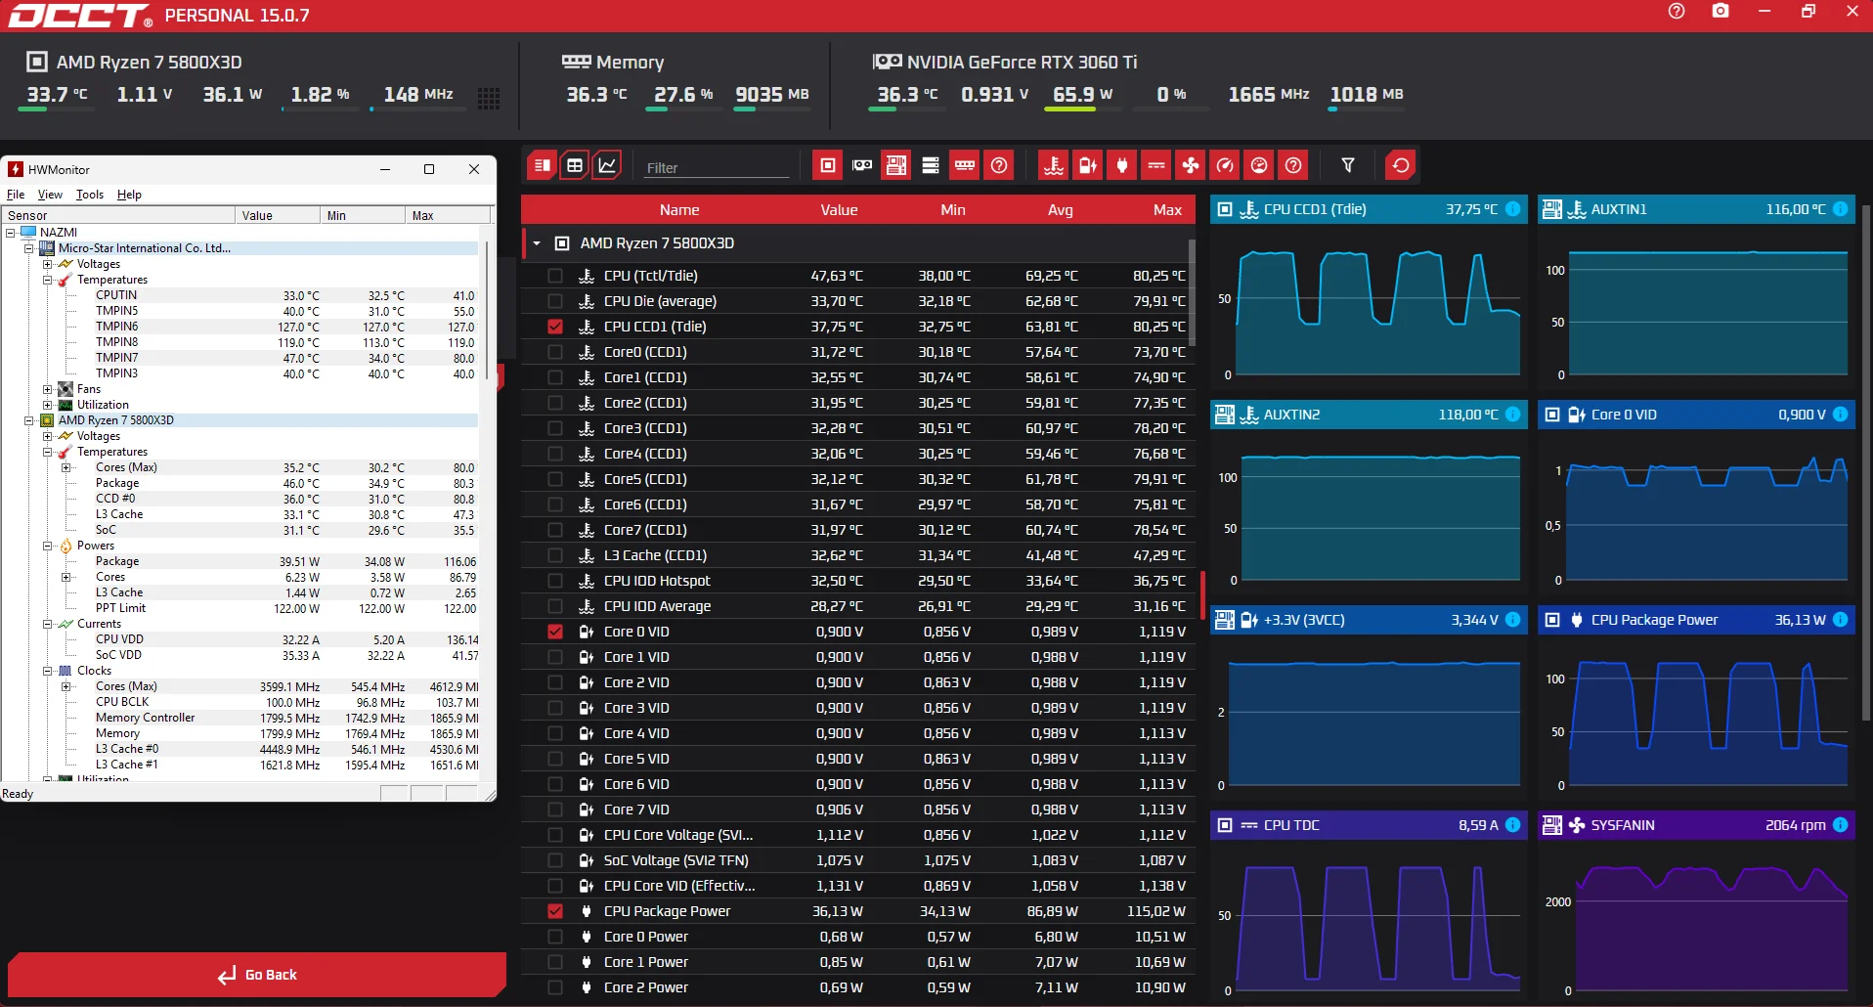Toggle the GPU sensor filter icon
The image size is (1873, 1007).
862,165
